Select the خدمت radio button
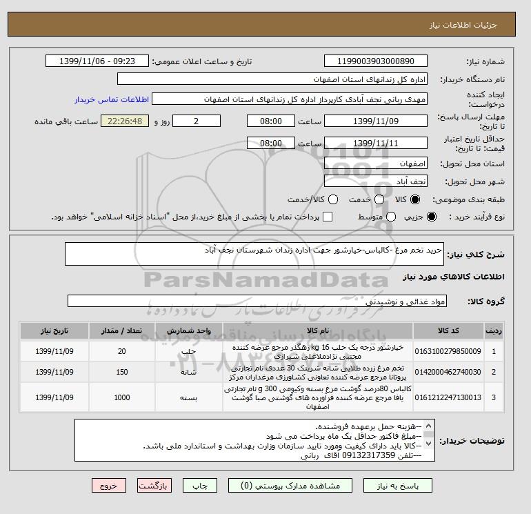 click(x=379, y=199)
